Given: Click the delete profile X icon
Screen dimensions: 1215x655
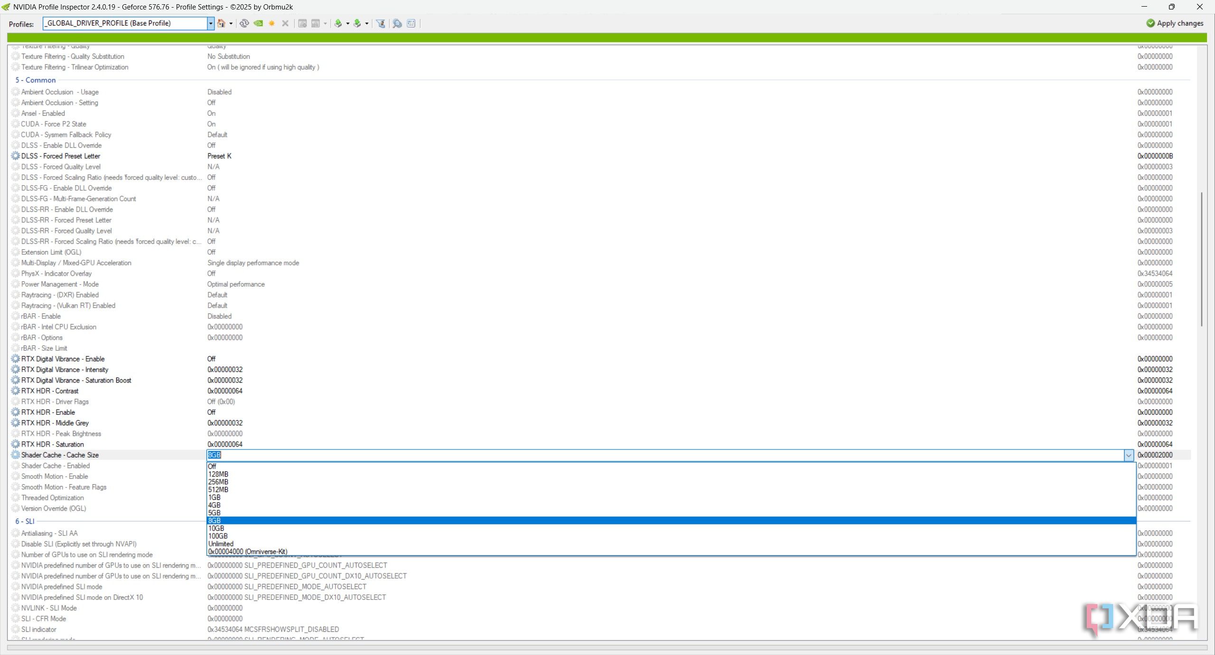Looking at the screenshot, I should tap(285, 23).
